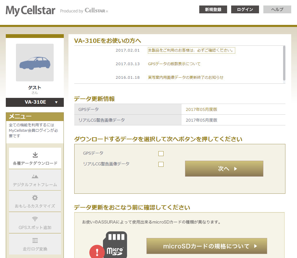Click the download arrow icon in menu
The height and width of the screenshot is (258, 297).
click(35, 155)
